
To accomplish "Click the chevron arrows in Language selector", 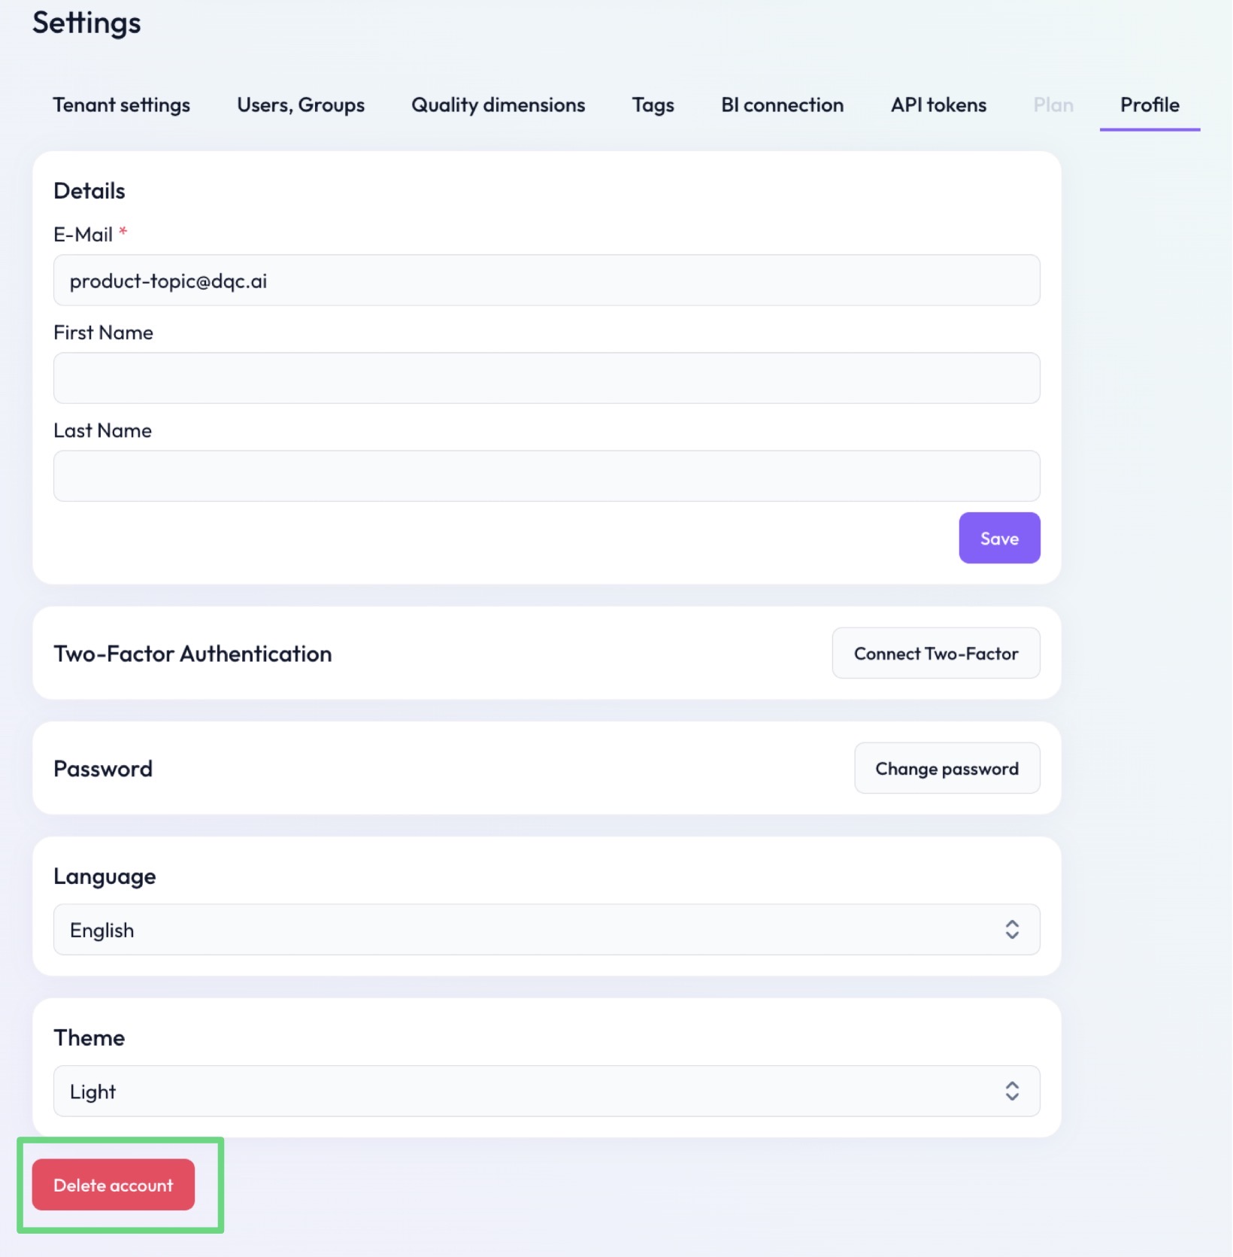I will point(1012,930).
